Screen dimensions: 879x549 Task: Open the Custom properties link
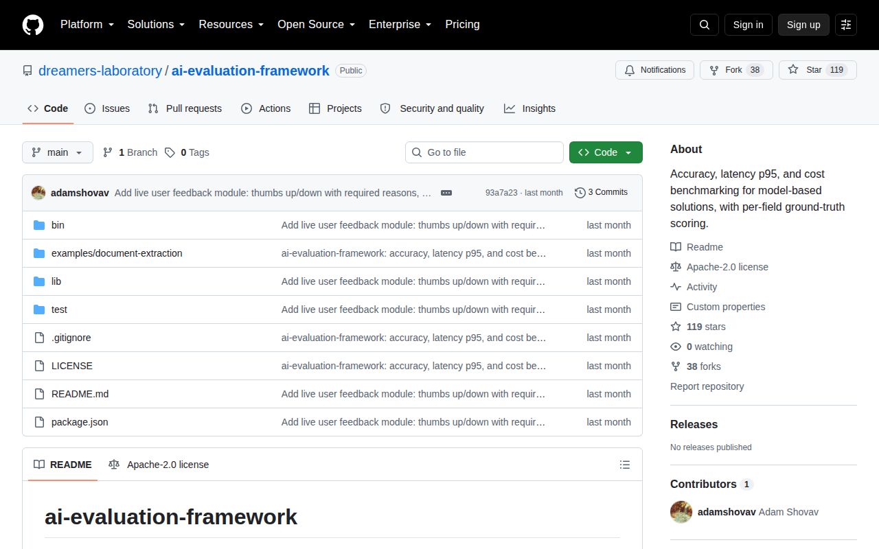tap(718, 307)
